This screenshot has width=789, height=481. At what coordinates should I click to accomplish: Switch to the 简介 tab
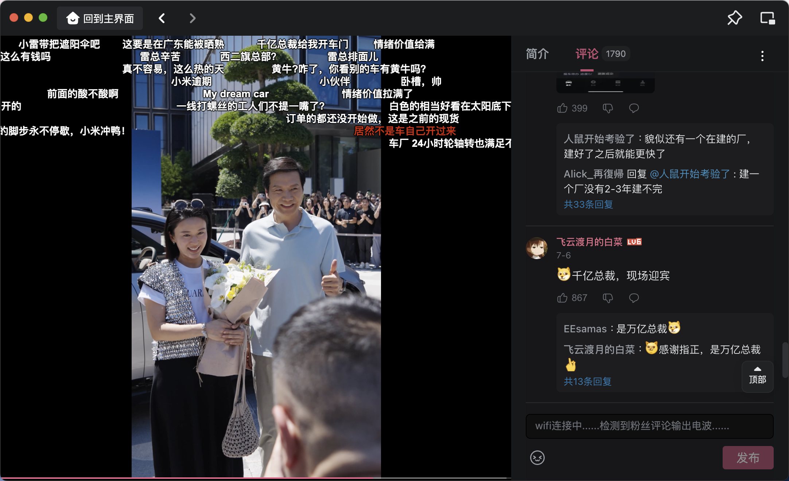[x=537, y=54]
